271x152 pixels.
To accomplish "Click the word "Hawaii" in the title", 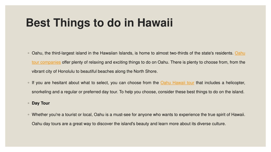I will click(x=155, y=23).
